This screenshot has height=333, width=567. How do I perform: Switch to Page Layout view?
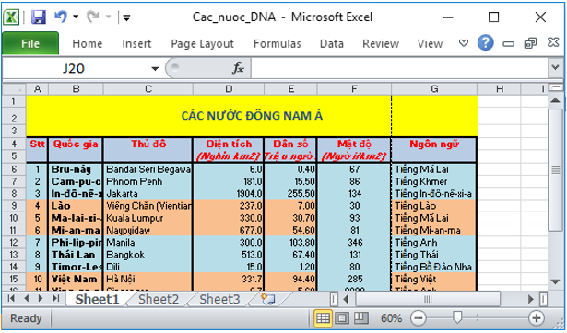[342, 318]
